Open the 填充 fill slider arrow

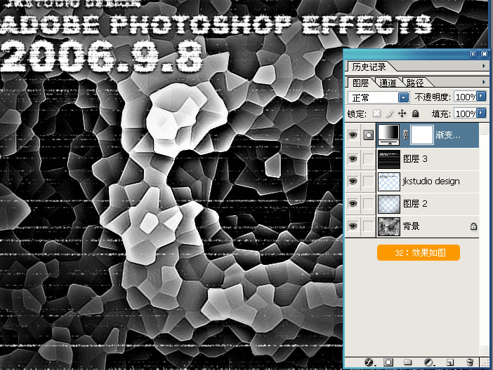[481, 113]
